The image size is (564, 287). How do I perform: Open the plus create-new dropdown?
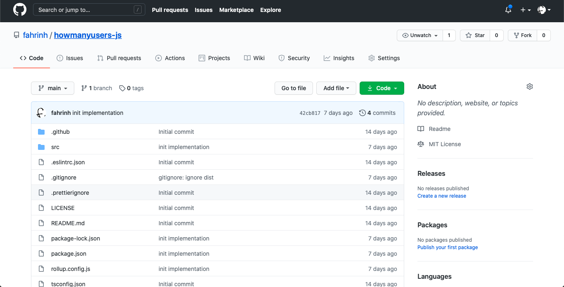click(526, 10)
